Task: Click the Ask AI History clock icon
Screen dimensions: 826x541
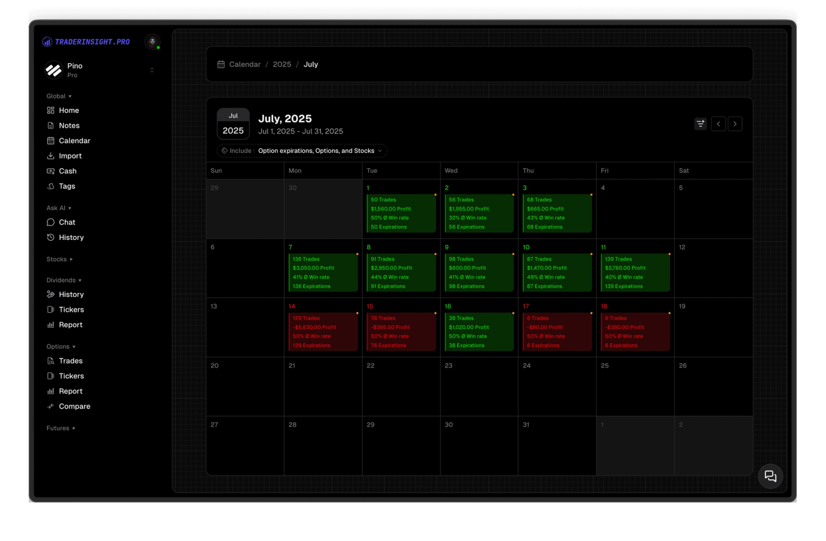Action: [51, 237]
